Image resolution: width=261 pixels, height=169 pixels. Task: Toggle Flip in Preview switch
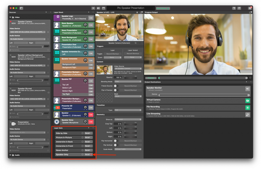click(116, 90)
